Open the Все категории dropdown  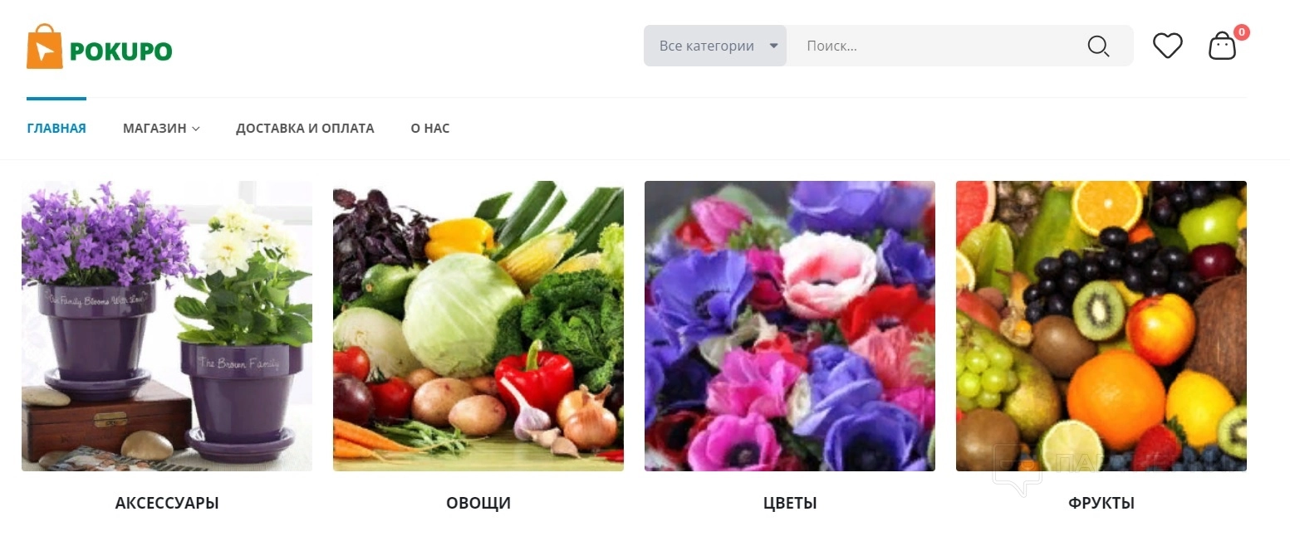point(715,46)
